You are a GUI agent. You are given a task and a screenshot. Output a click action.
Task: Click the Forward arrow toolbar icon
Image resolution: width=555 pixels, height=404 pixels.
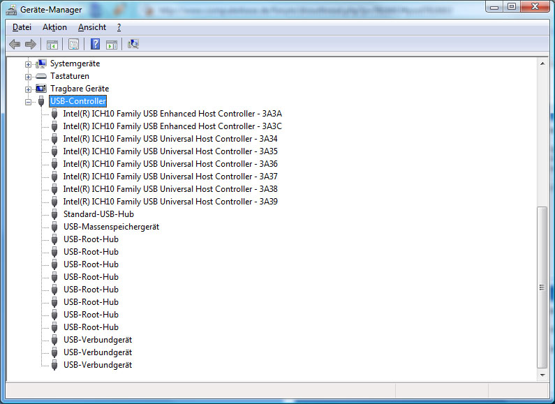[31, 44]
